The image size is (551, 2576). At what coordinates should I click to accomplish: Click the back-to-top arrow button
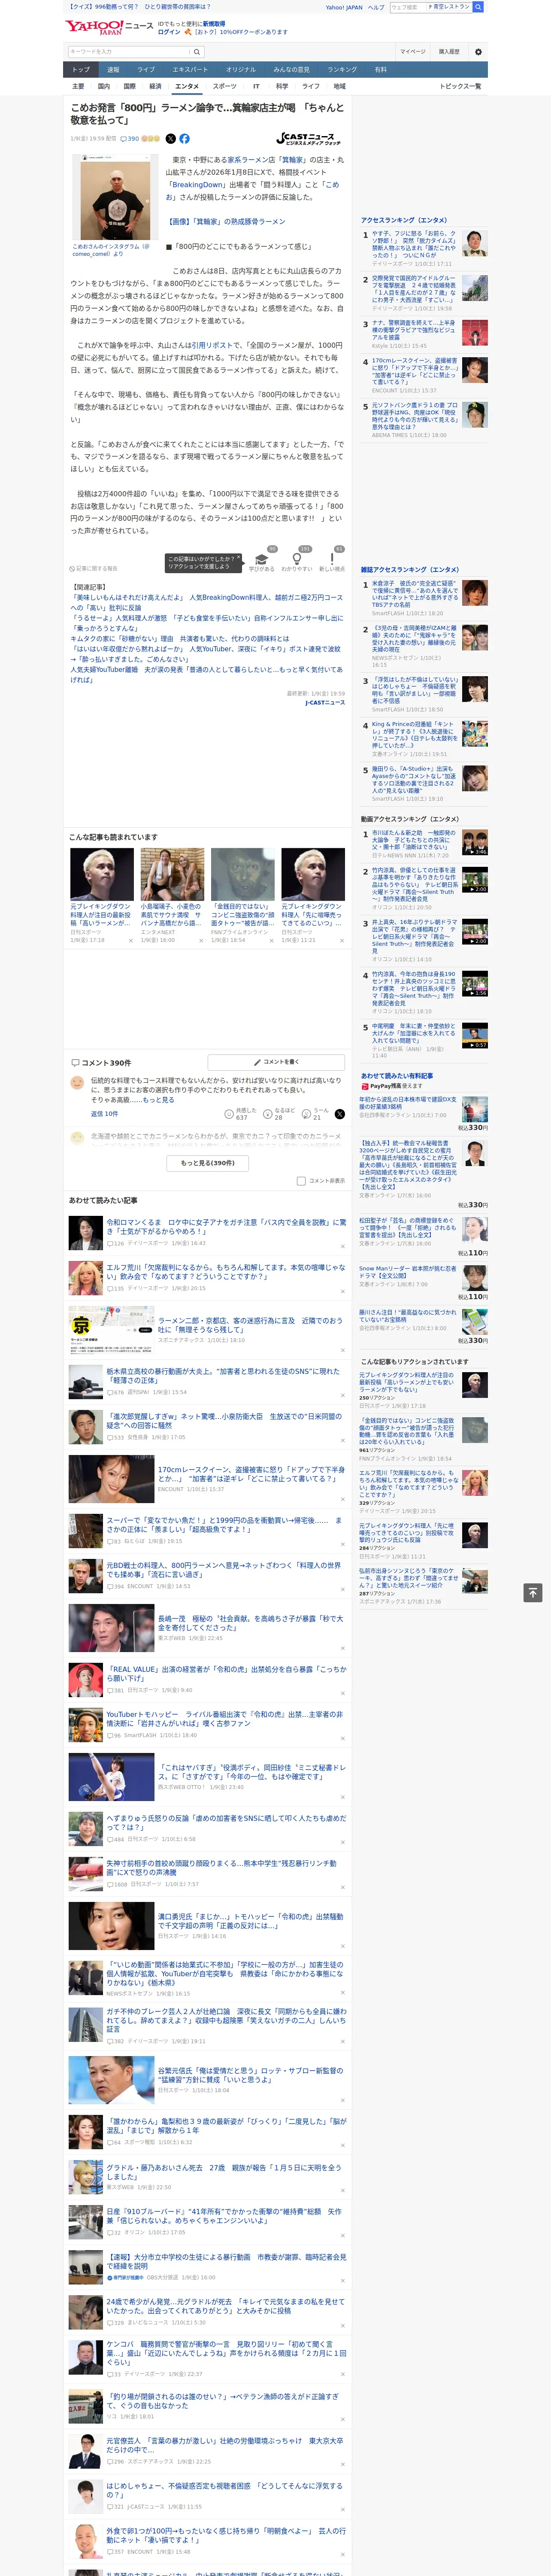coord(533,1593)
